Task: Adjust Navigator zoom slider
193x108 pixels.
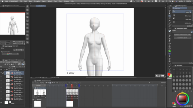Action: tap(6, 42)
